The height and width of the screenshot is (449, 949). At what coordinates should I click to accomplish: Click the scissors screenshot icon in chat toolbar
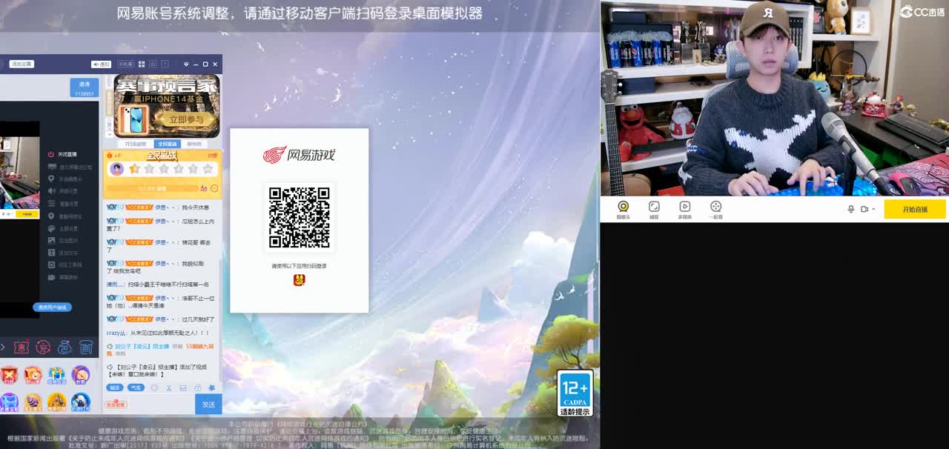[169, 388]
